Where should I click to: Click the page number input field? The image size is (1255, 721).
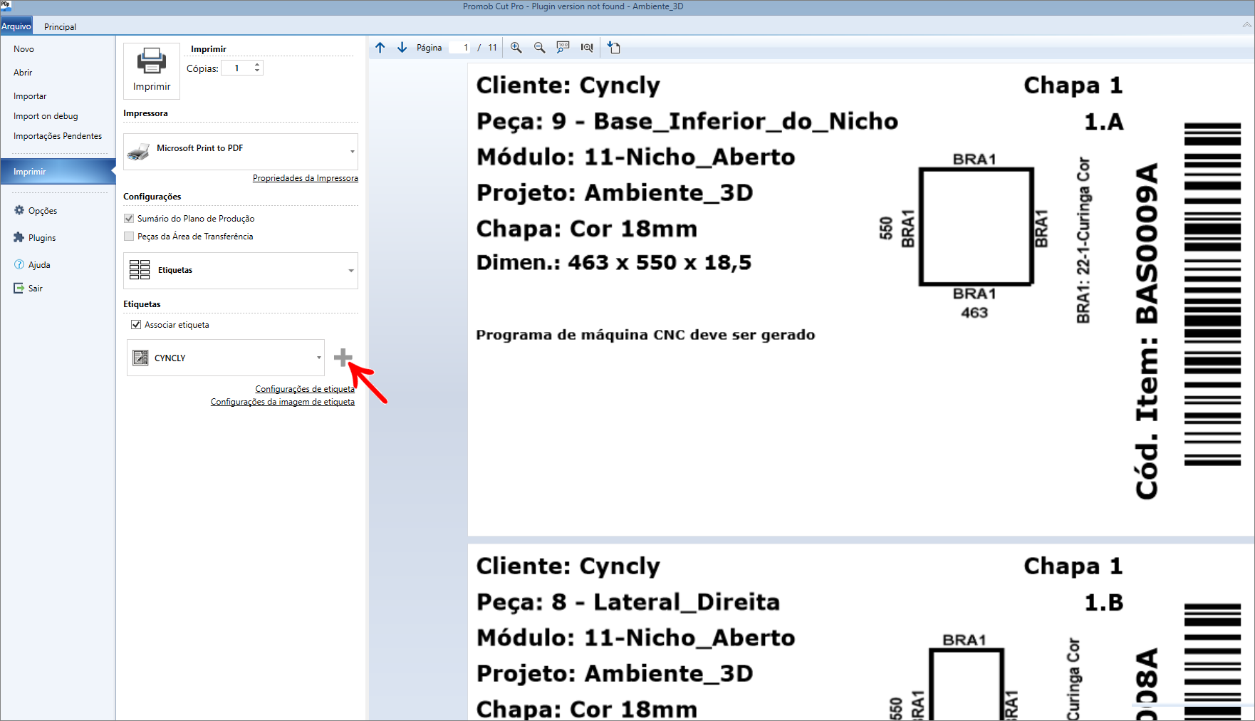click(x=459, y=48)
